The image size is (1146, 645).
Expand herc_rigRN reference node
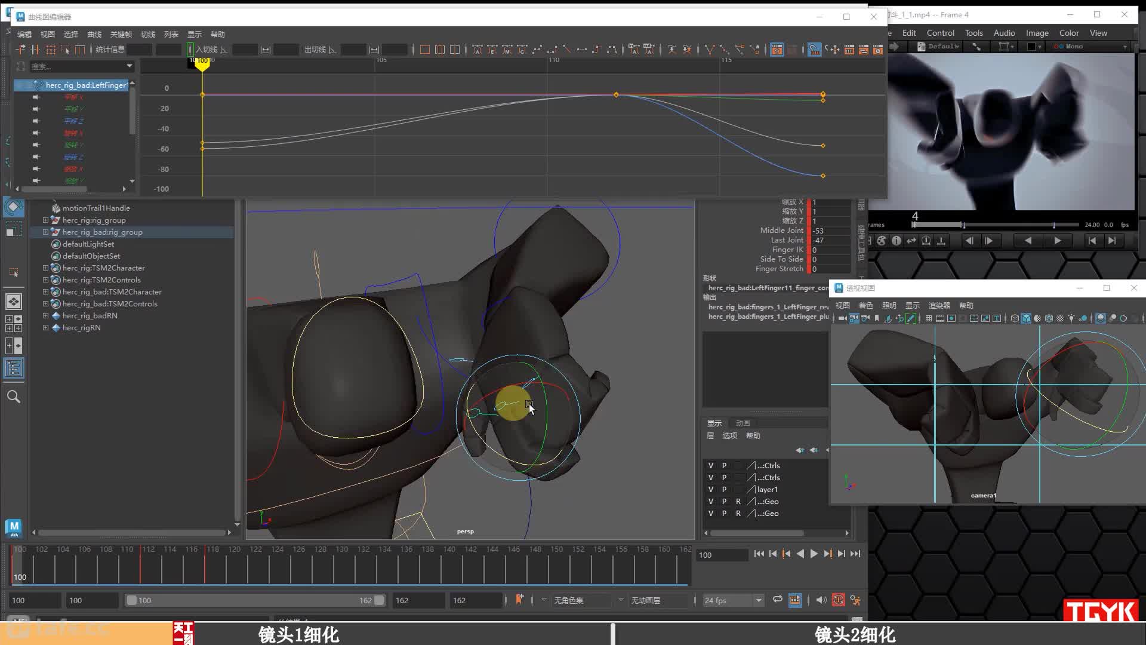click(x=45, y=327)
